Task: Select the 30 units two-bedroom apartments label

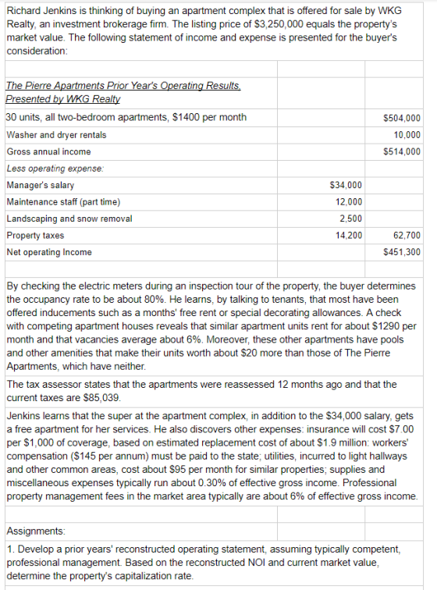Action: [126, 117]
